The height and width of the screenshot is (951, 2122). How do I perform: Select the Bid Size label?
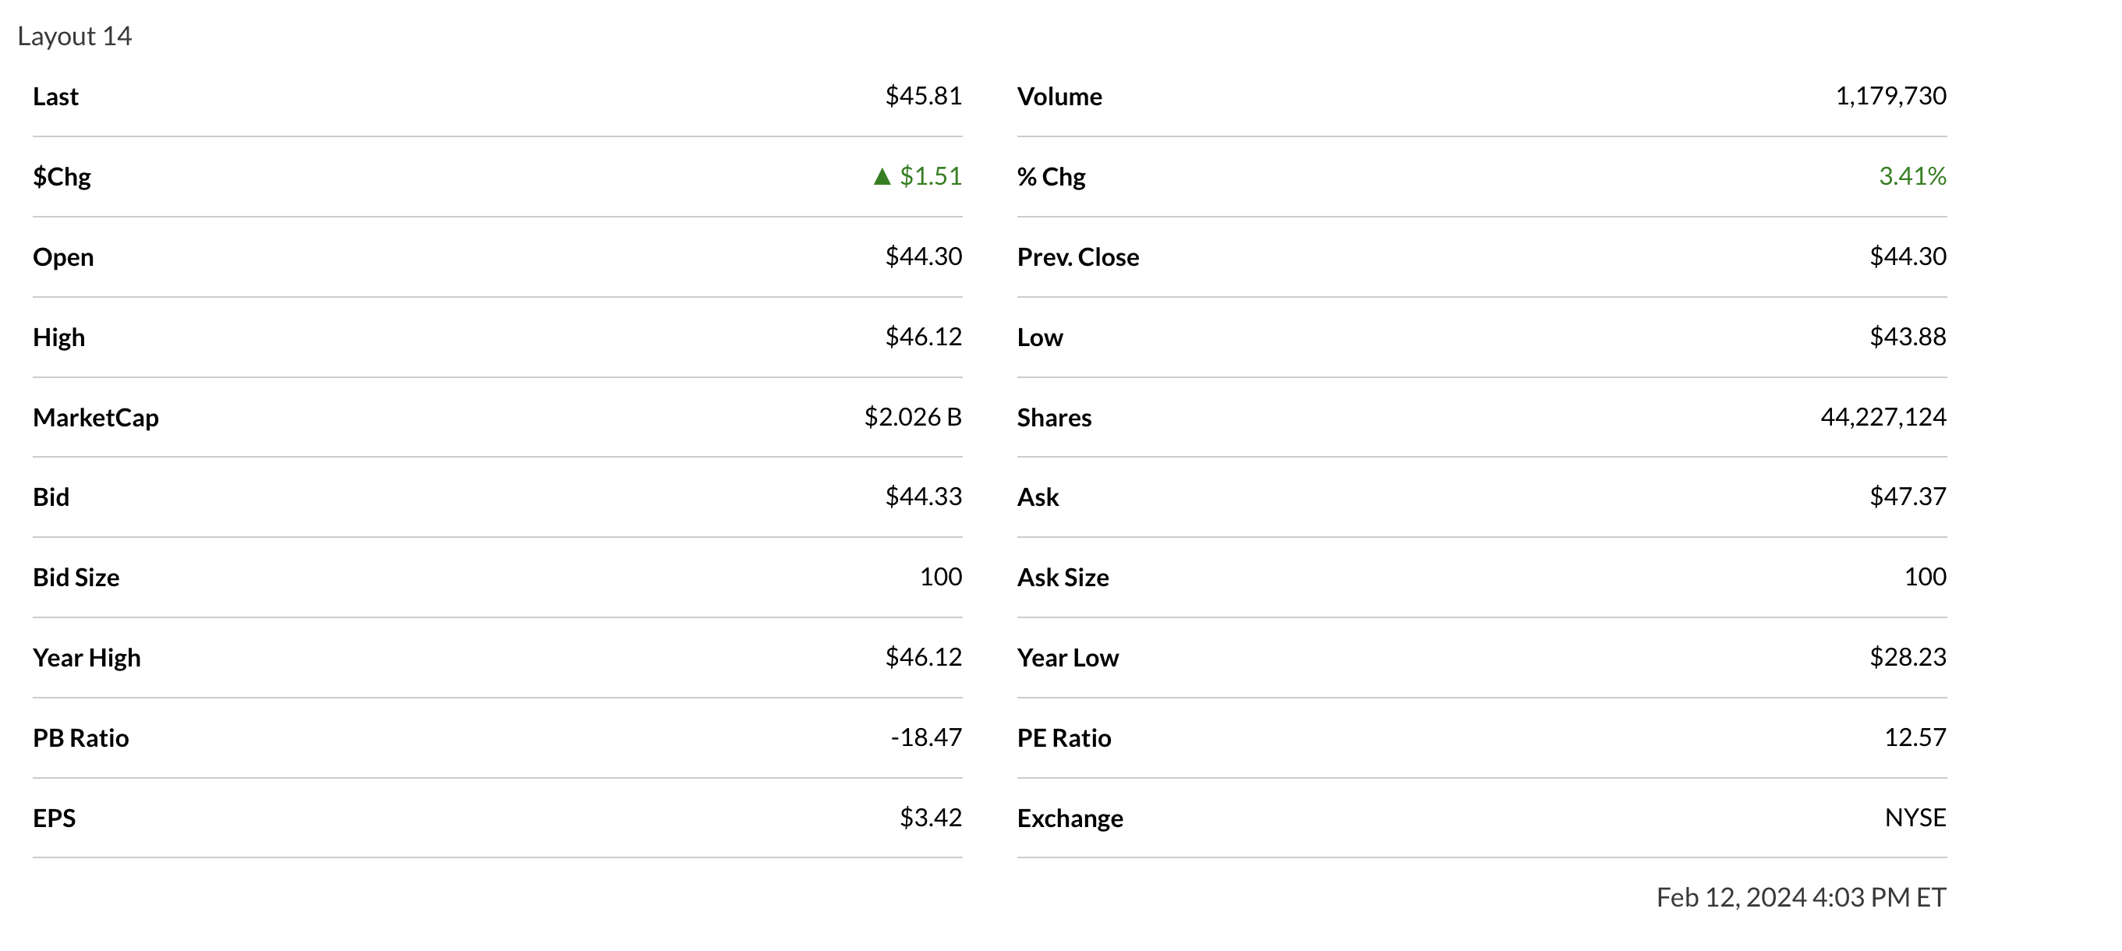tap(76, 577)
